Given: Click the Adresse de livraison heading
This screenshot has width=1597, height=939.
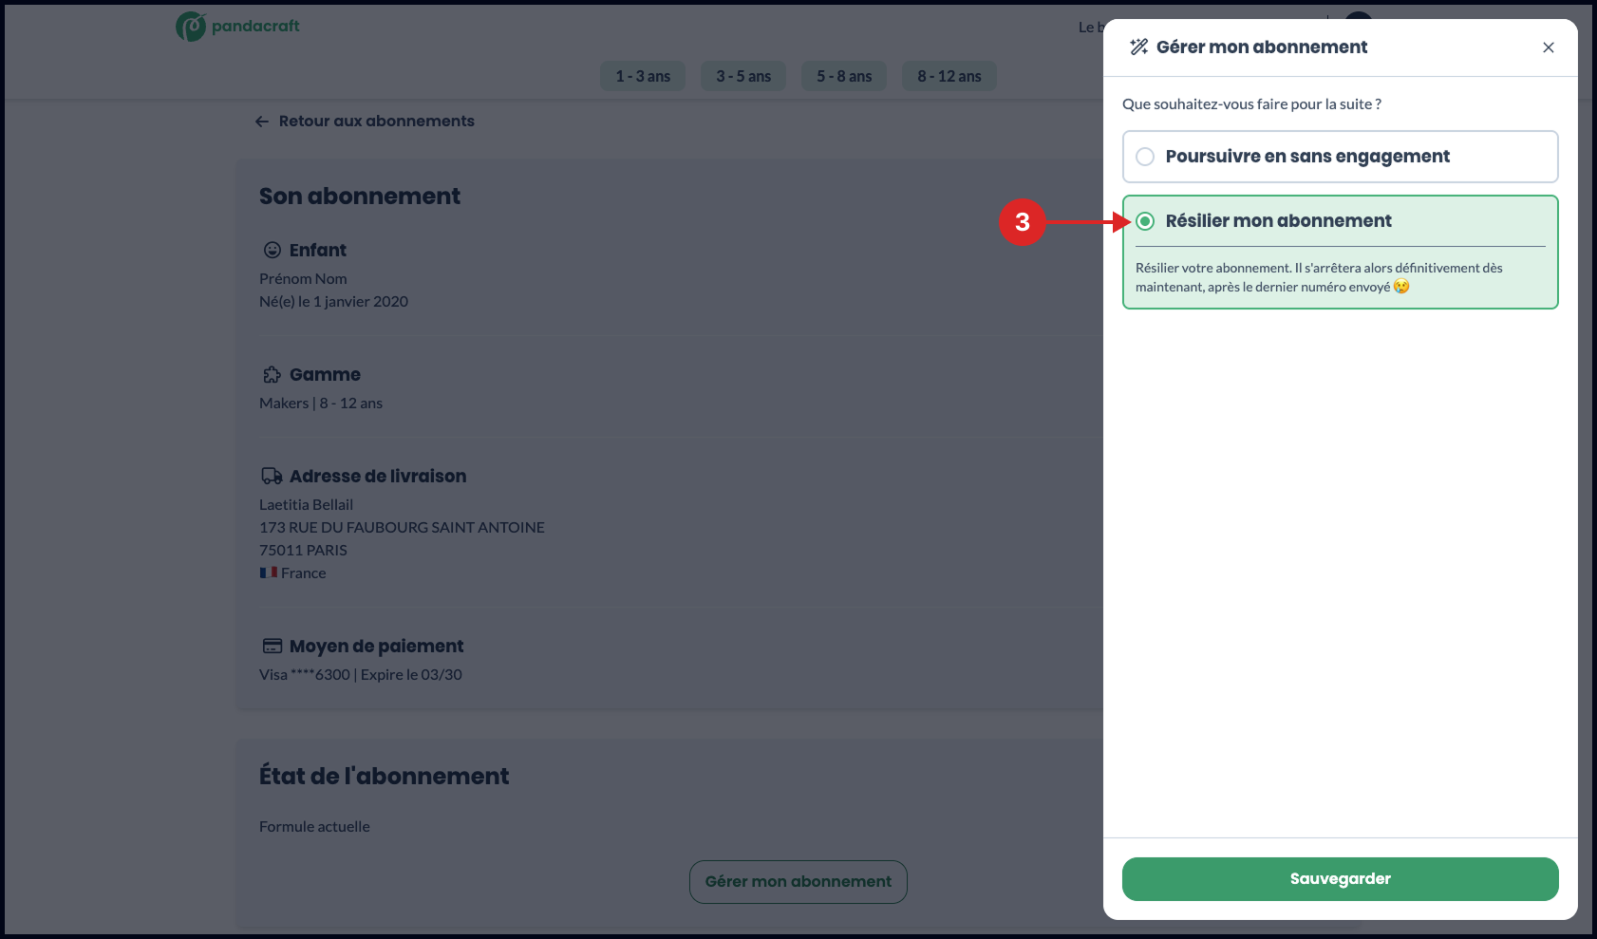Looking at the screenshot, I should [x=378, y=476].
